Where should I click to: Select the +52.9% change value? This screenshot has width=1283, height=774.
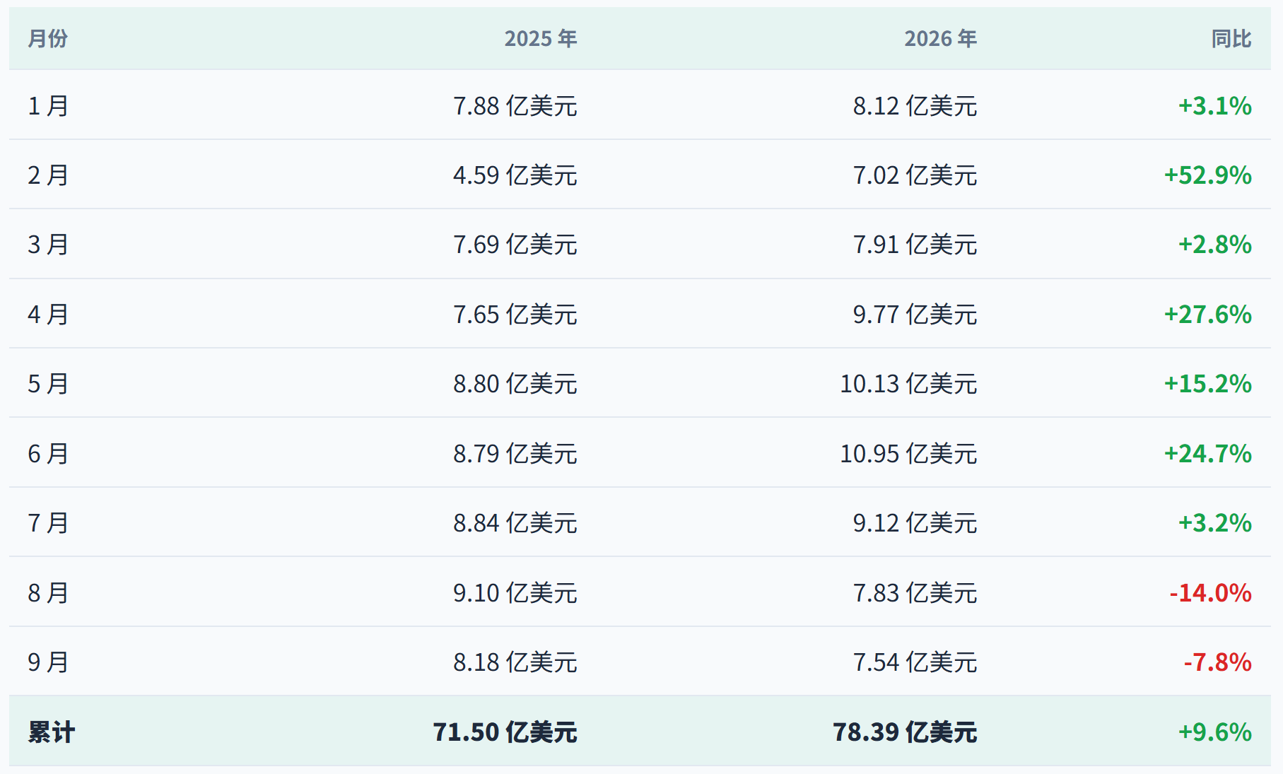pyautogui.click(x=1208, y=175)
